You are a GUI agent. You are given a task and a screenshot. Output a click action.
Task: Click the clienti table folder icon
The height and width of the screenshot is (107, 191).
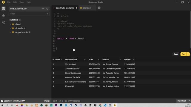(13, 24)
